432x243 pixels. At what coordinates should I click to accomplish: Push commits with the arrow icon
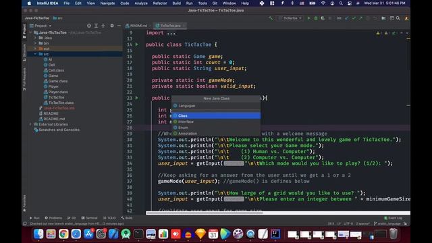[360, 18]
